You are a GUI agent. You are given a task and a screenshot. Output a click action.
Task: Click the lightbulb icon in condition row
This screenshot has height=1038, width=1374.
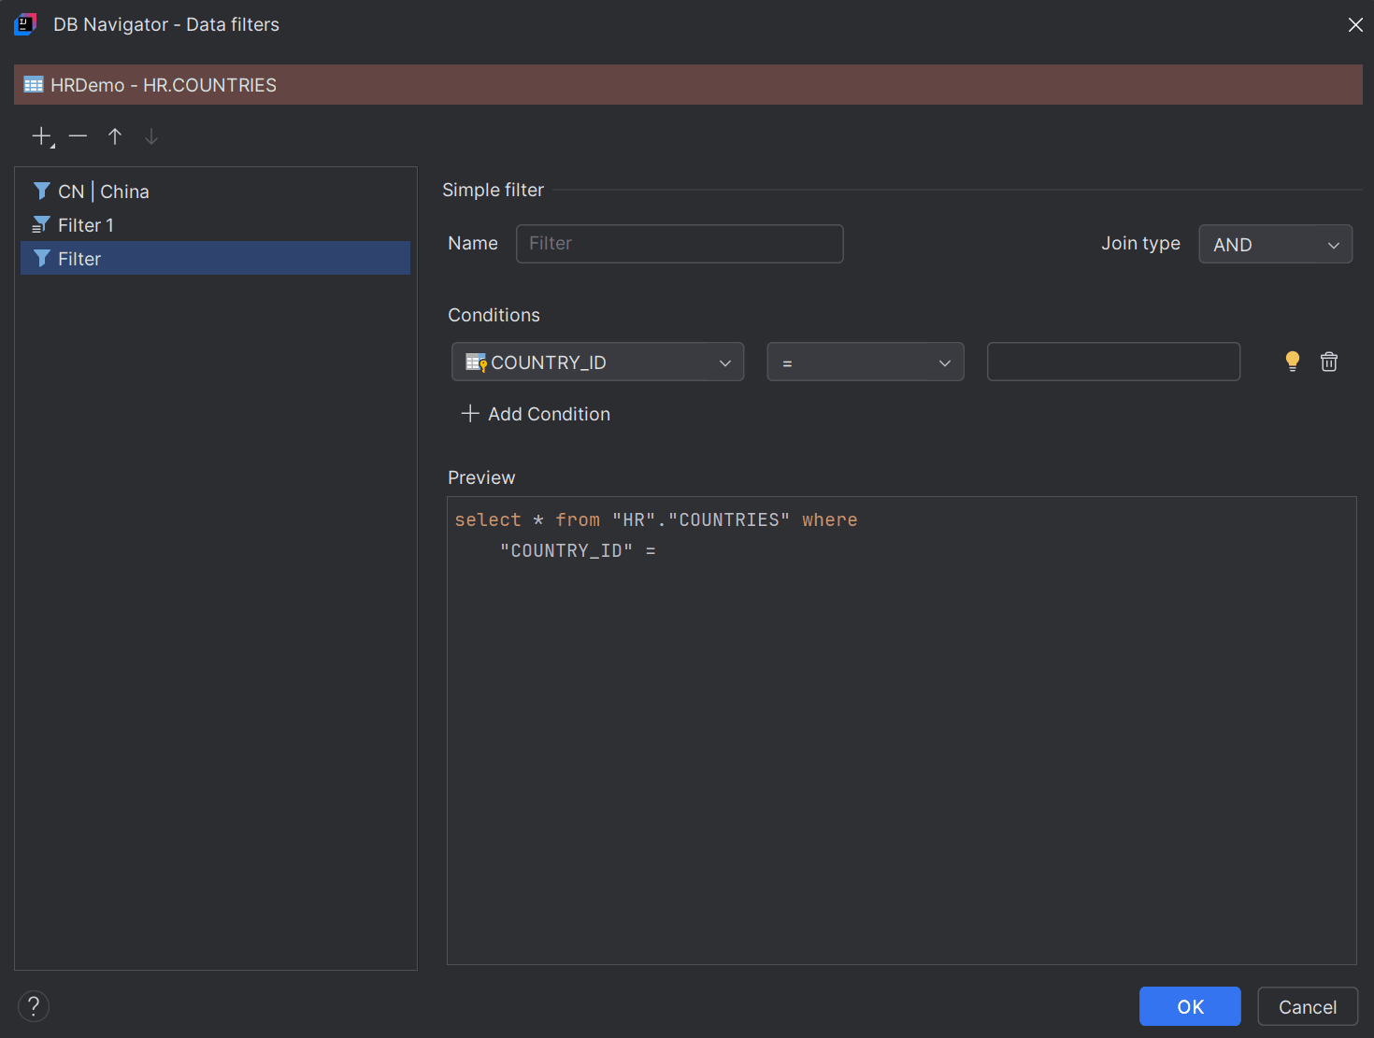tap(1293, 362)
